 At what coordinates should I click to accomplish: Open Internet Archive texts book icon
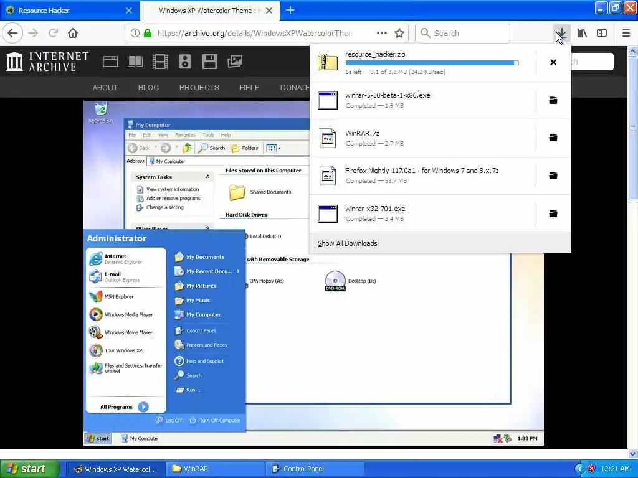[x=135, y=62]
